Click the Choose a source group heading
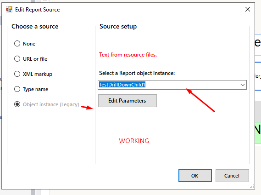 [35, 26]
